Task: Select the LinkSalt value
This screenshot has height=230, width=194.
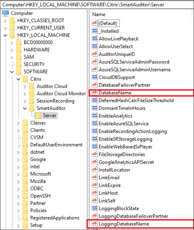Action: point(107,201)
